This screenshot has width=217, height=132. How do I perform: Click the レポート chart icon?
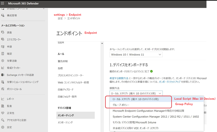click(x=3, y=99)
